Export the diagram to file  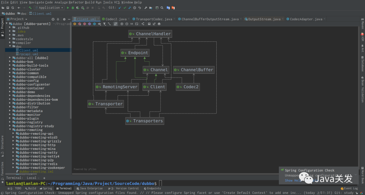click(x=154, y=24)
